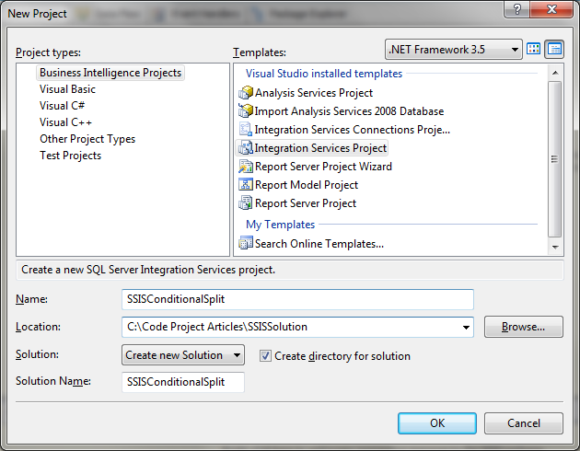This screenshot has width=580, height=451.
Task: Switch templates to large icons view
Action: click(533, 49)
